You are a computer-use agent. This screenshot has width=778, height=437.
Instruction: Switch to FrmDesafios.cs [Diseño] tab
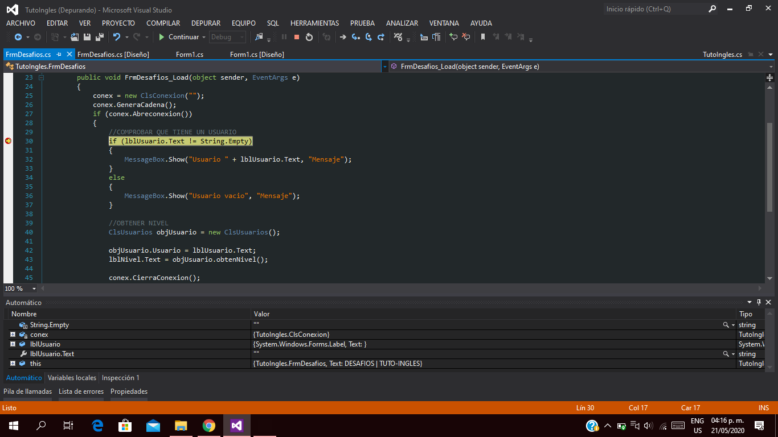click(x=113, y=55)
